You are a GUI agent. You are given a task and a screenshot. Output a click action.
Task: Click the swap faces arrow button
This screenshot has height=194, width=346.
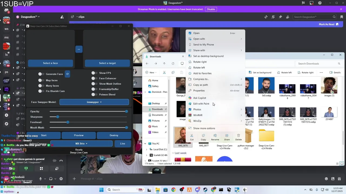pos(79,49)
